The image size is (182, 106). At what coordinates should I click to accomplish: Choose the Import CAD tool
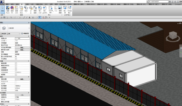point(40,10)
